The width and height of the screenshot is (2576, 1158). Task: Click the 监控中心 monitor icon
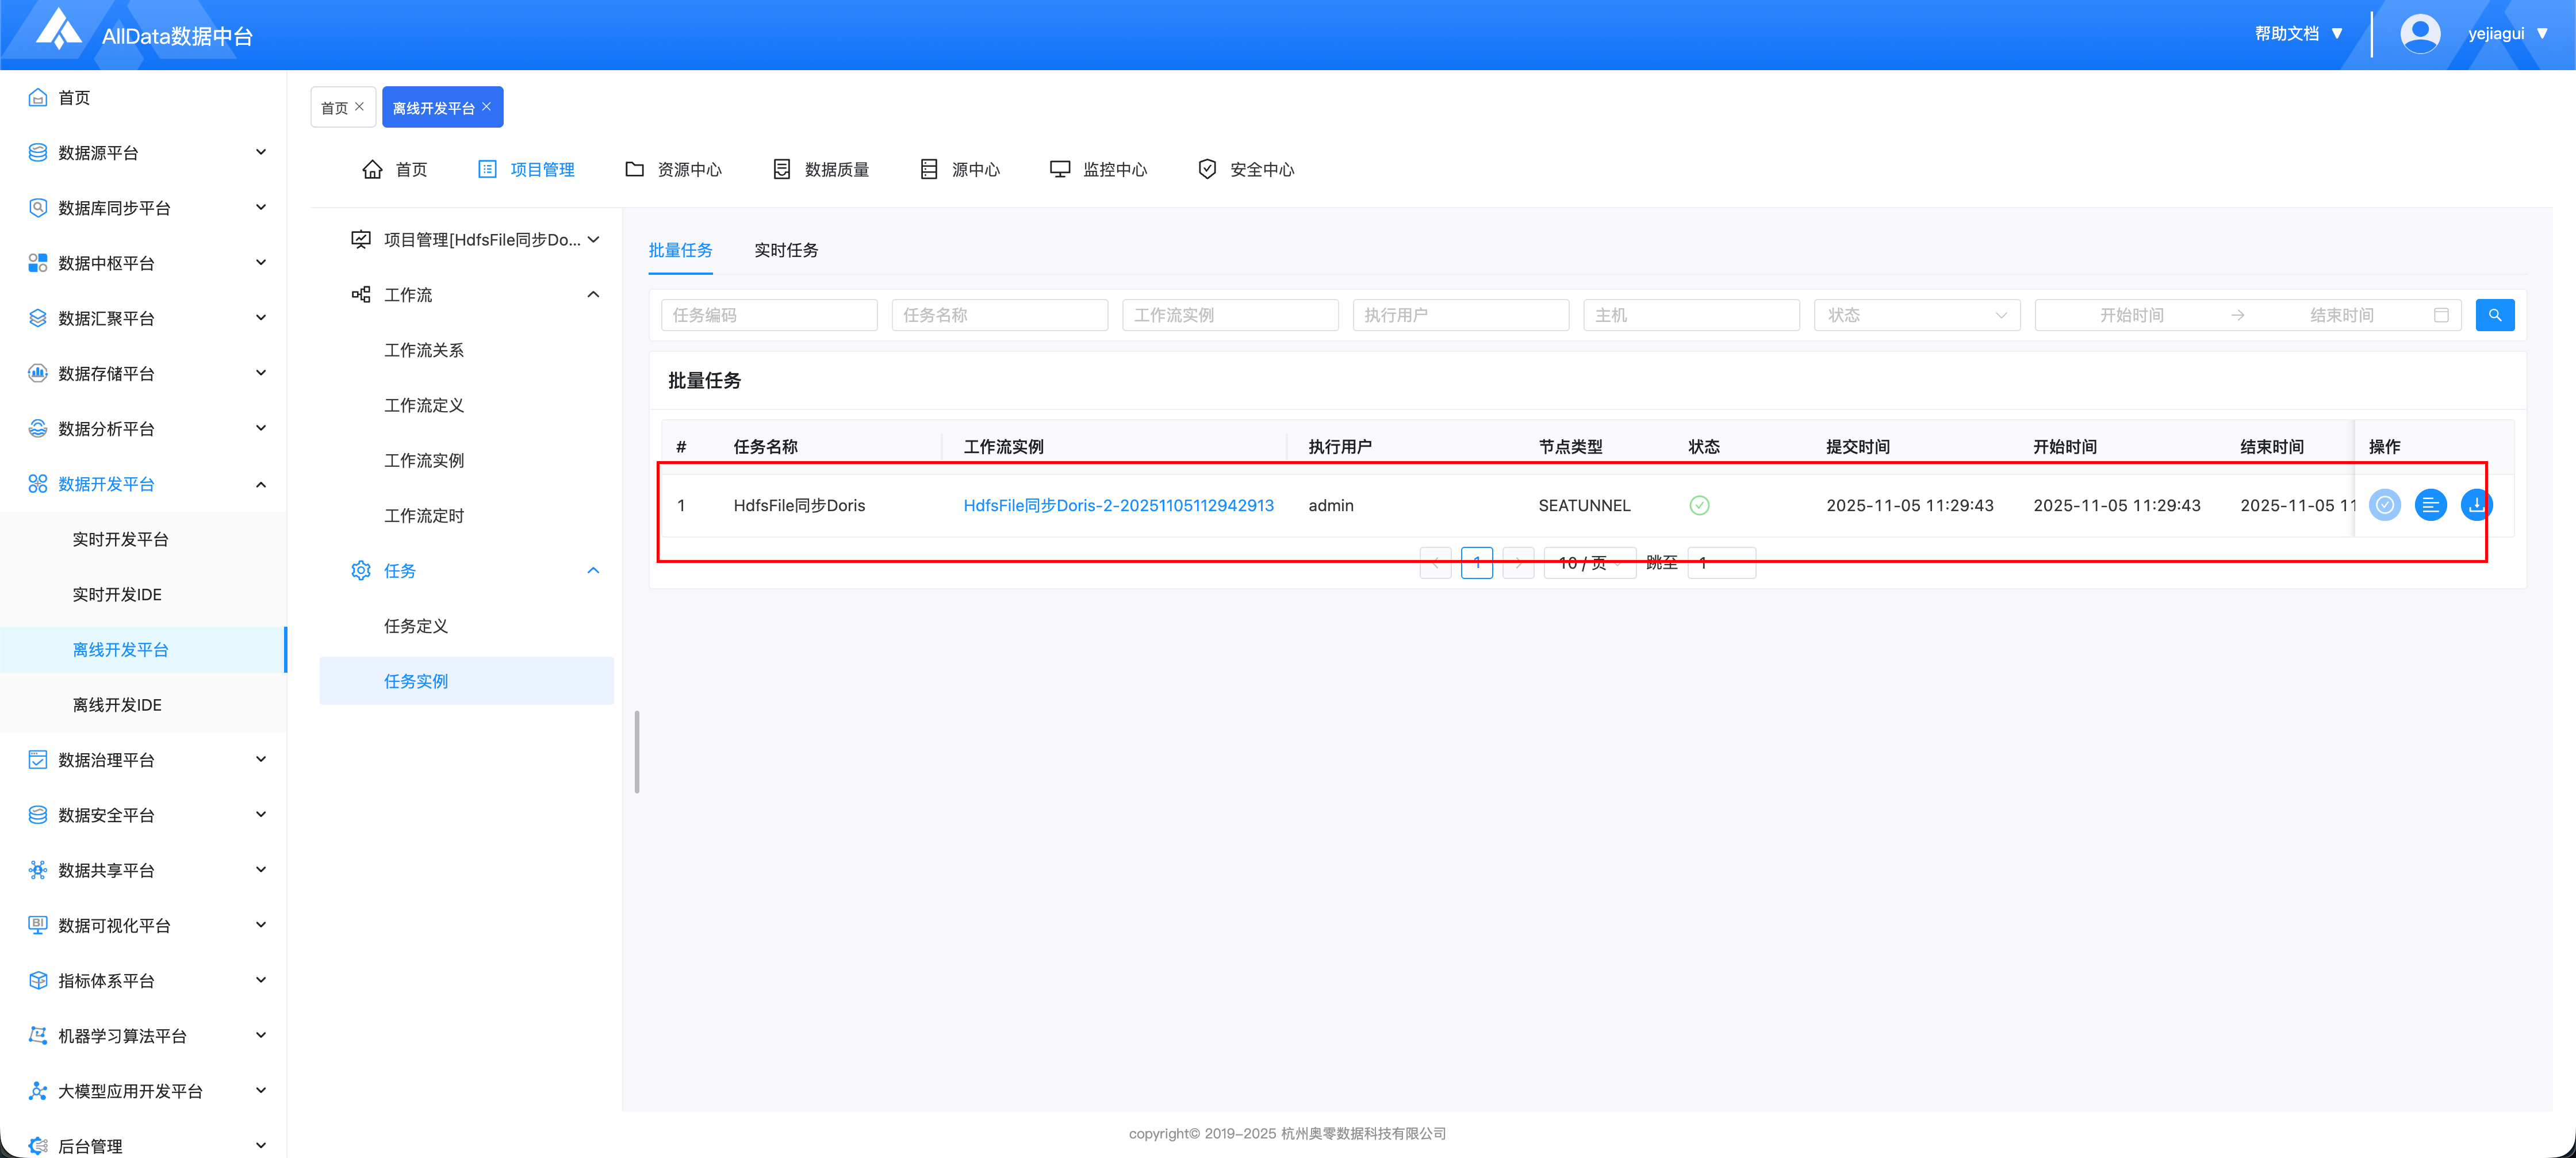coord(1059,169)
